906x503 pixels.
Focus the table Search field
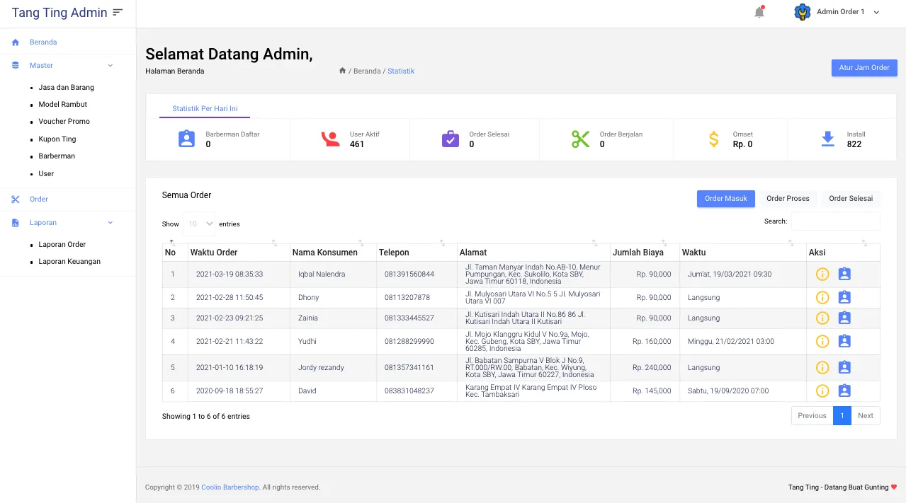click(836, 221)
